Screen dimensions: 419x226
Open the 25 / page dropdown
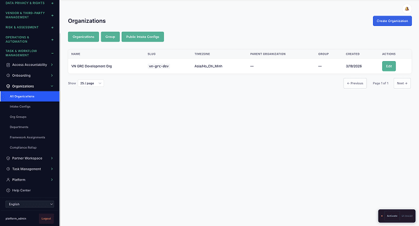(x=91, y=83)
